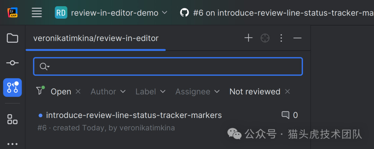Viewport: 374px width, 149px height.
Task: Select the veronikatimkina/review-in-editor tab
Action: (96, 38)
